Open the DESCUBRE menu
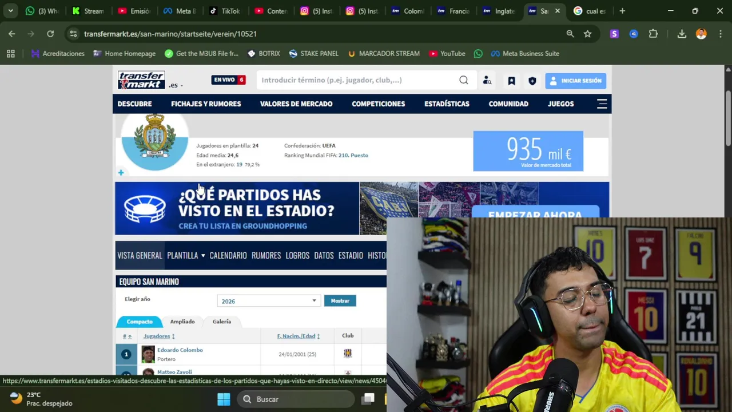 pyautogui.click(x=134, y=104)
